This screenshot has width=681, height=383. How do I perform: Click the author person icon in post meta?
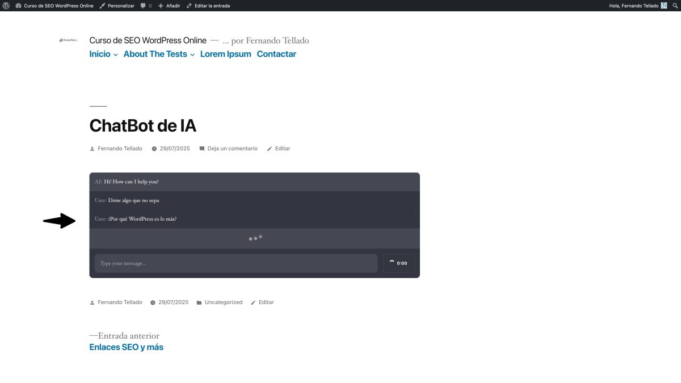pyautogui.click(x=92, y=148)
